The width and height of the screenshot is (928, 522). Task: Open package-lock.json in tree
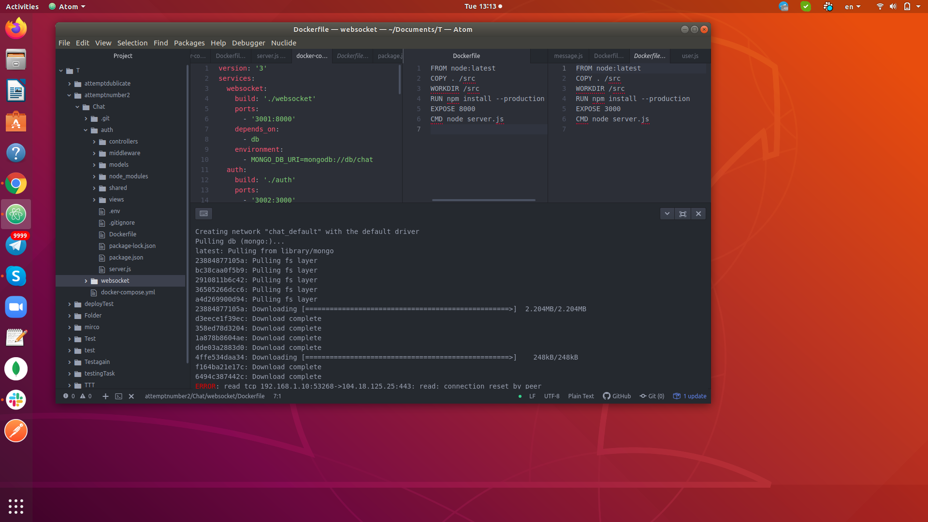132,246
